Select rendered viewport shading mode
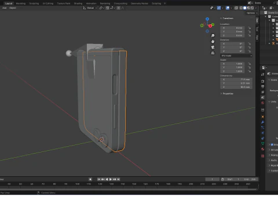278x208 pixels. pos(252,8)
